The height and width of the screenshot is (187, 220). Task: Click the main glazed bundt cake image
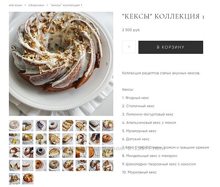pyautogui.click(x=61, y=64)
